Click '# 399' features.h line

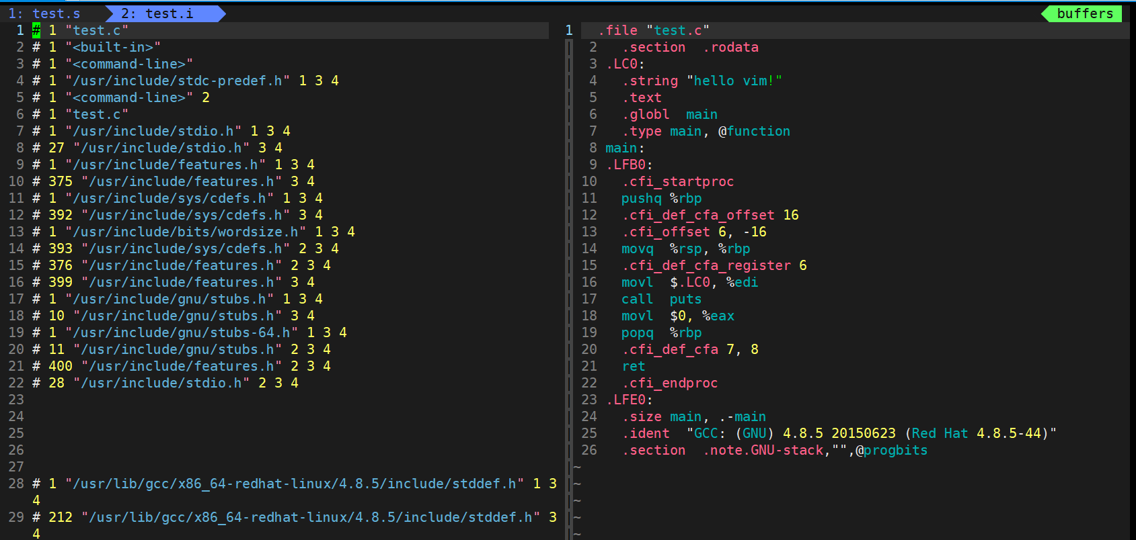pos(174,282)
